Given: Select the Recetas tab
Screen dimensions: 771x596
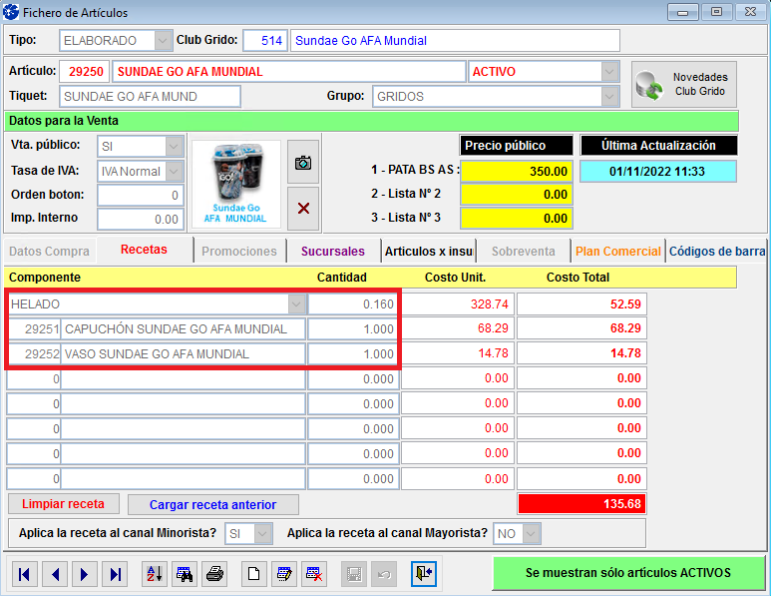Looking at the screenshot, I should (x=144, y=250).
